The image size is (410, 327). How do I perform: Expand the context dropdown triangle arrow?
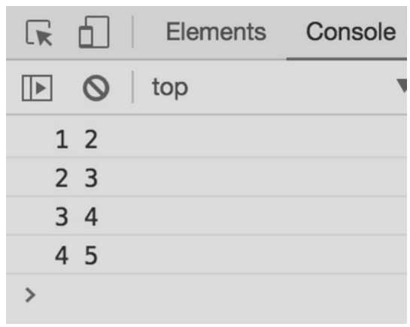402,86
